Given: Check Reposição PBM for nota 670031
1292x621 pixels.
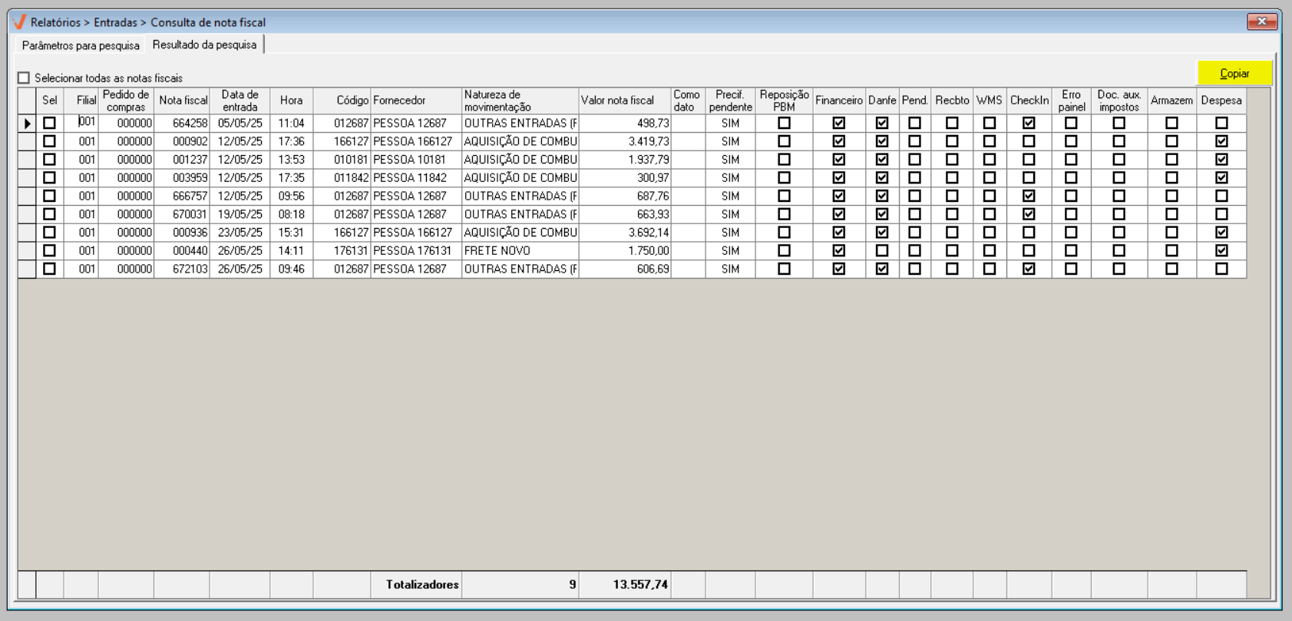Looking at the screenshot, I should (784, 214).
